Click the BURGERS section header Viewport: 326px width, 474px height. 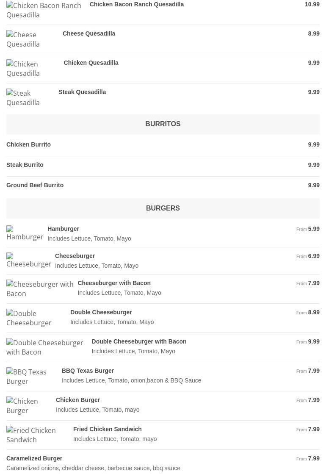[163, 208]
